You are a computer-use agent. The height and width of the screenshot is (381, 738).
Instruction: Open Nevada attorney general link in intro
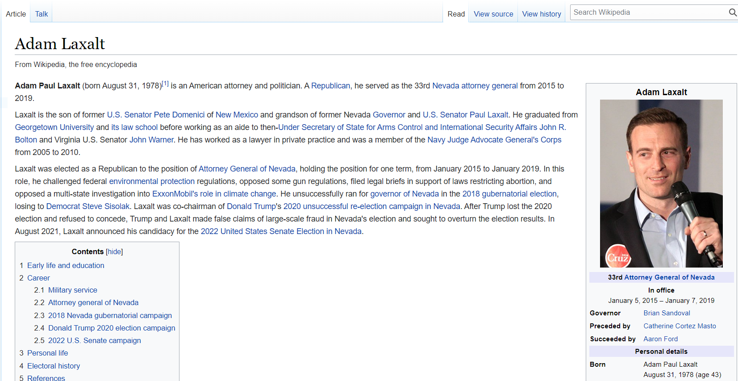(475, 86)
